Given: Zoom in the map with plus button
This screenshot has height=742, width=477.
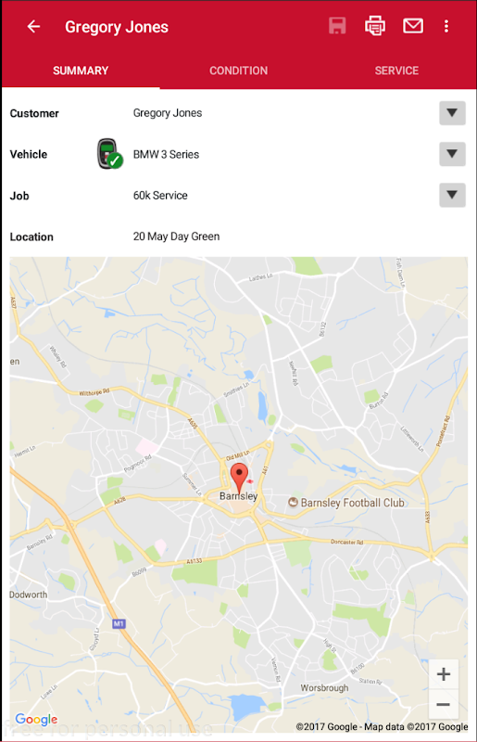Looking at the screenshot, I should (x=444, y=674).
